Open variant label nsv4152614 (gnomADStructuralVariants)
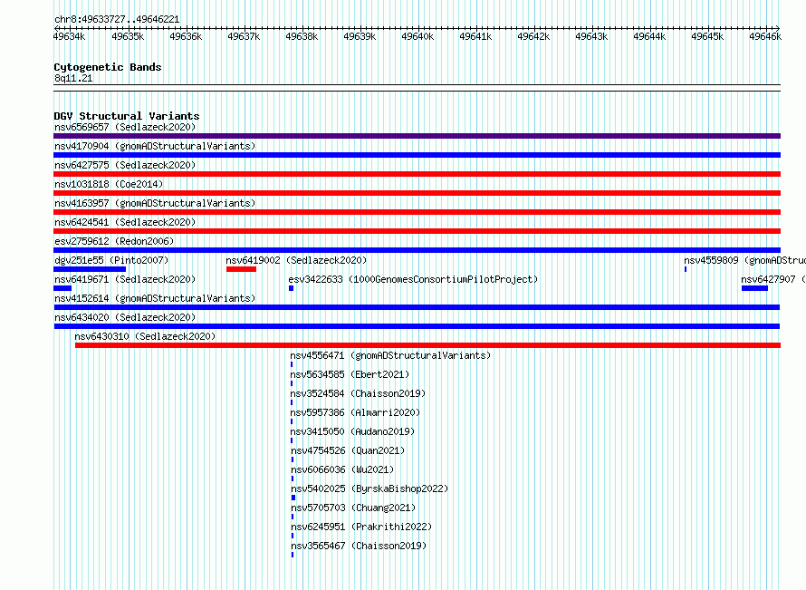Viewport: 806px width, 590px height. click(155, 298)
